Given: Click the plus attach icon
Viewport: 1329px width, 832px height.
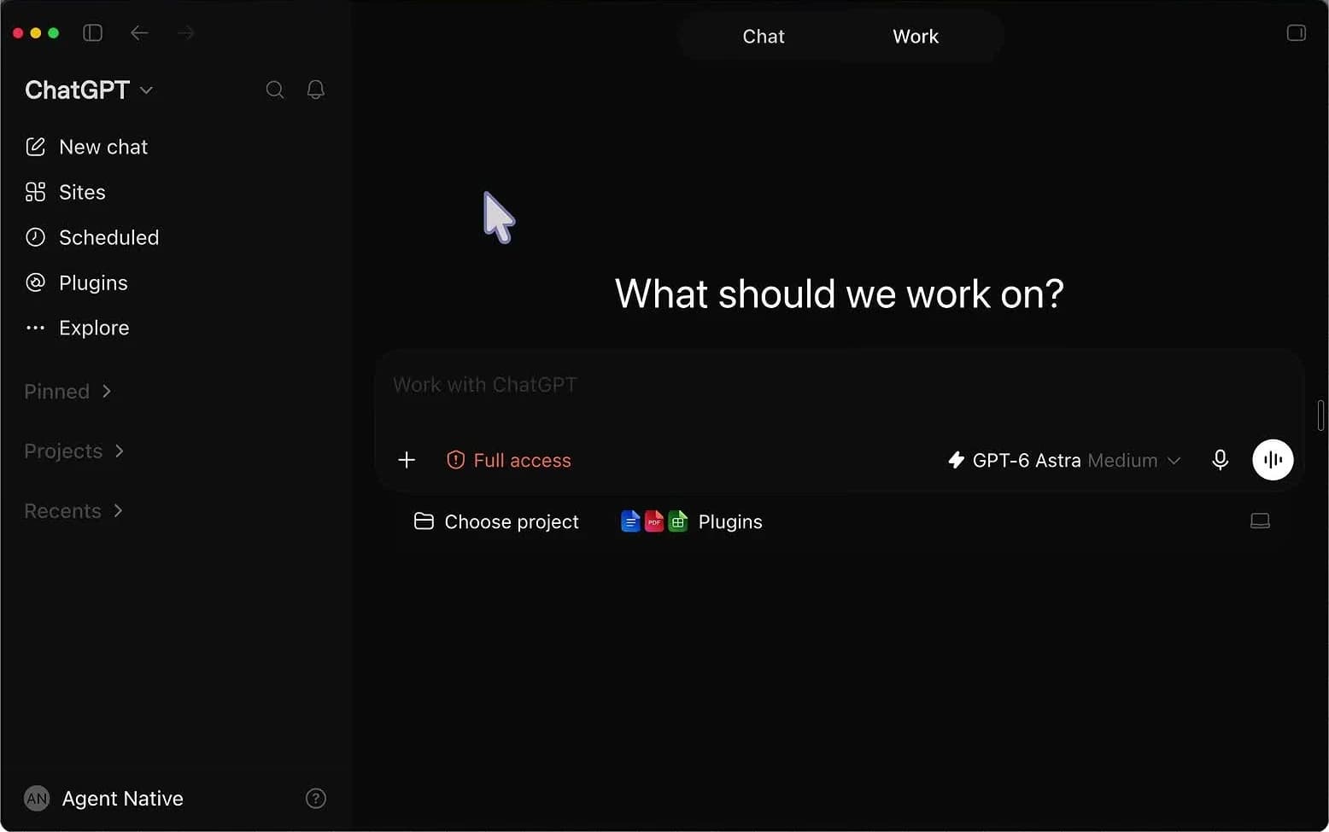Looking at the screenshot, I should click(407, 460).
